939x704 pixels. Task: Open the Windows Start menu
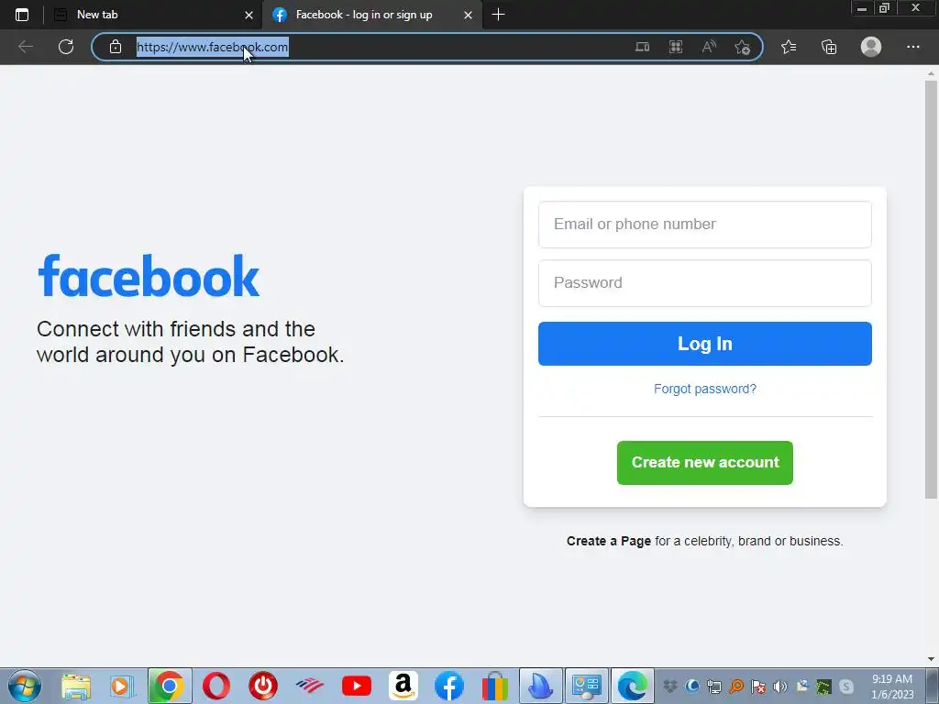click(25, 686)
